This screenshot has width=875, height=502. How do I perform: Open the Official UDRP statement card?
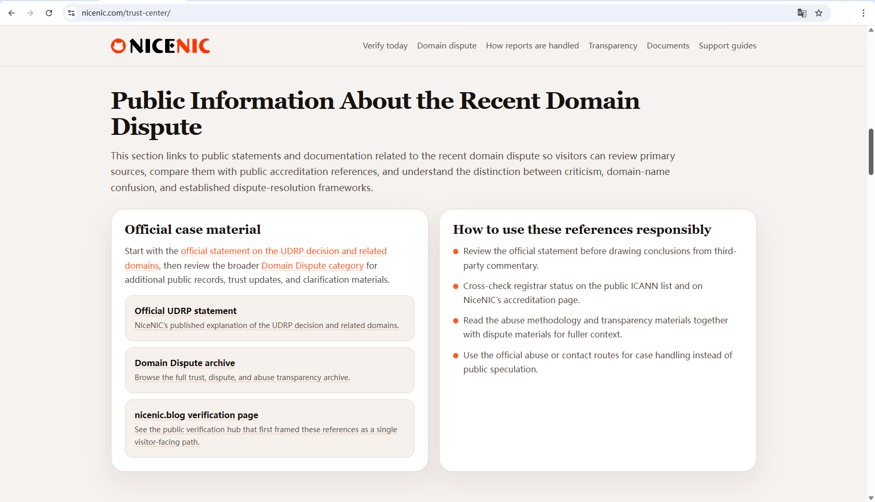click(x=270, y=318)
